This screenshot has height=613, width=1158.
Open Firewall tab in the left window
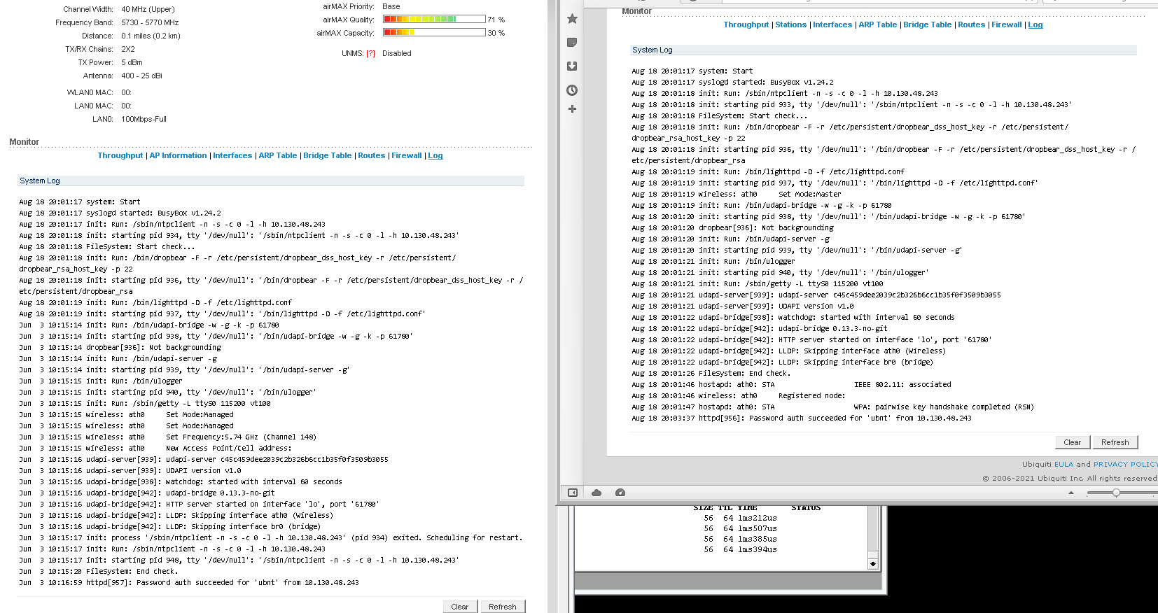click(406, 156)
